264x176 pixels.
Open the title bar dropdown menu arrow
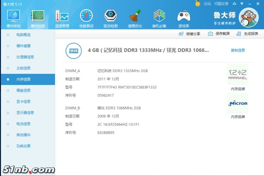242,4
